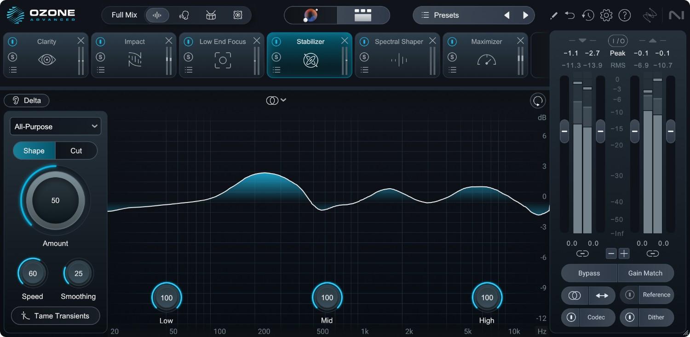Click the help question mark icon
Screen dimensions: 690x337
624,15
